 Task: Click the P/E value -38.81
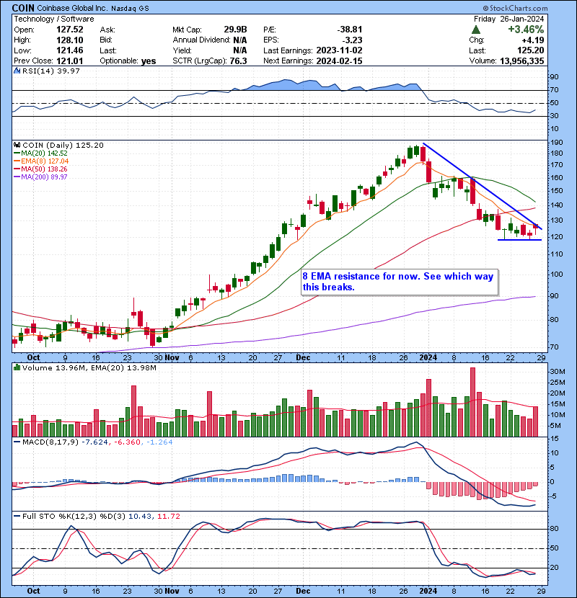(x=349, y=30)
